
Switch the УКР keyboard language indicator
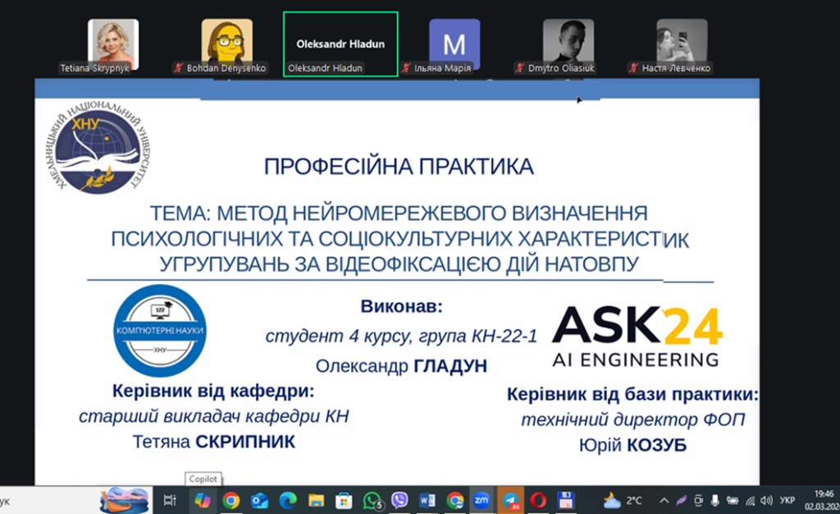[x=787, y=500]
